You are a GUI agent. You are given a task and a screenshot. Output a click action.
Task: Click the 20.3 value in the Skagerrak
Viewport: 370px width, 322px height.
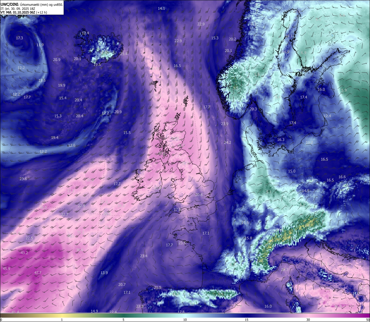pos(253,109)
